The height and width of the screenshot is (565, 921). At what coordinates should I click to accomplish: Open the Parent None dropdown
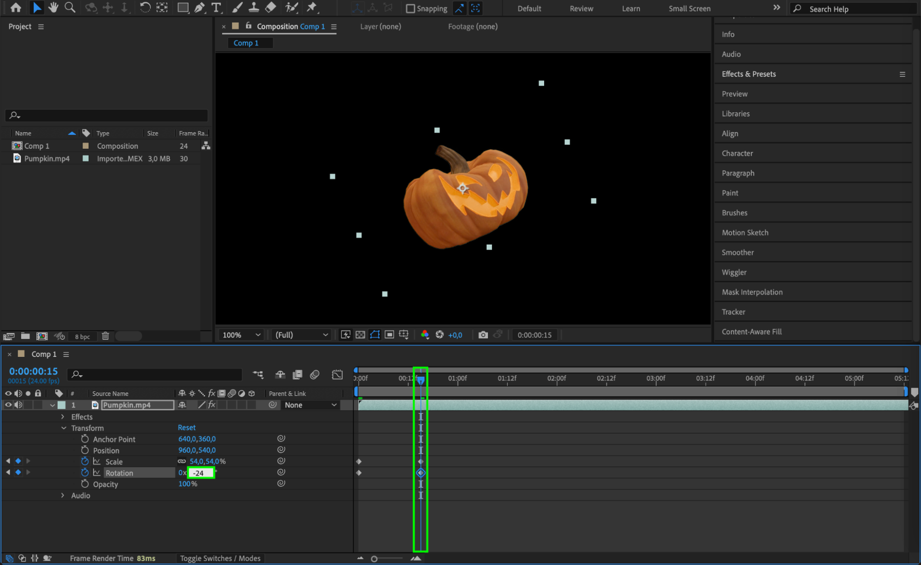[310, 405]
